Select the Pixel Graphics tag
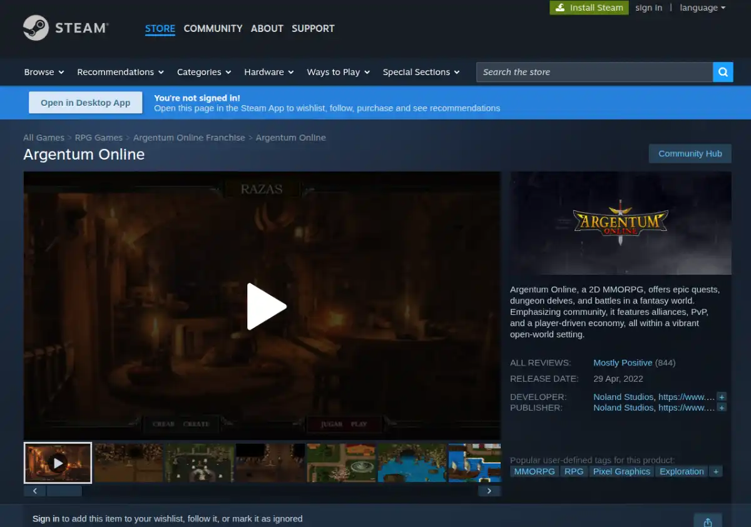 click(x=621, y=471)
